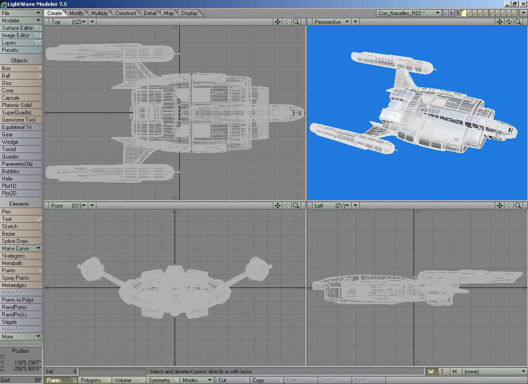
Task: Switch to the Map tab
Action: pos(169,13)
